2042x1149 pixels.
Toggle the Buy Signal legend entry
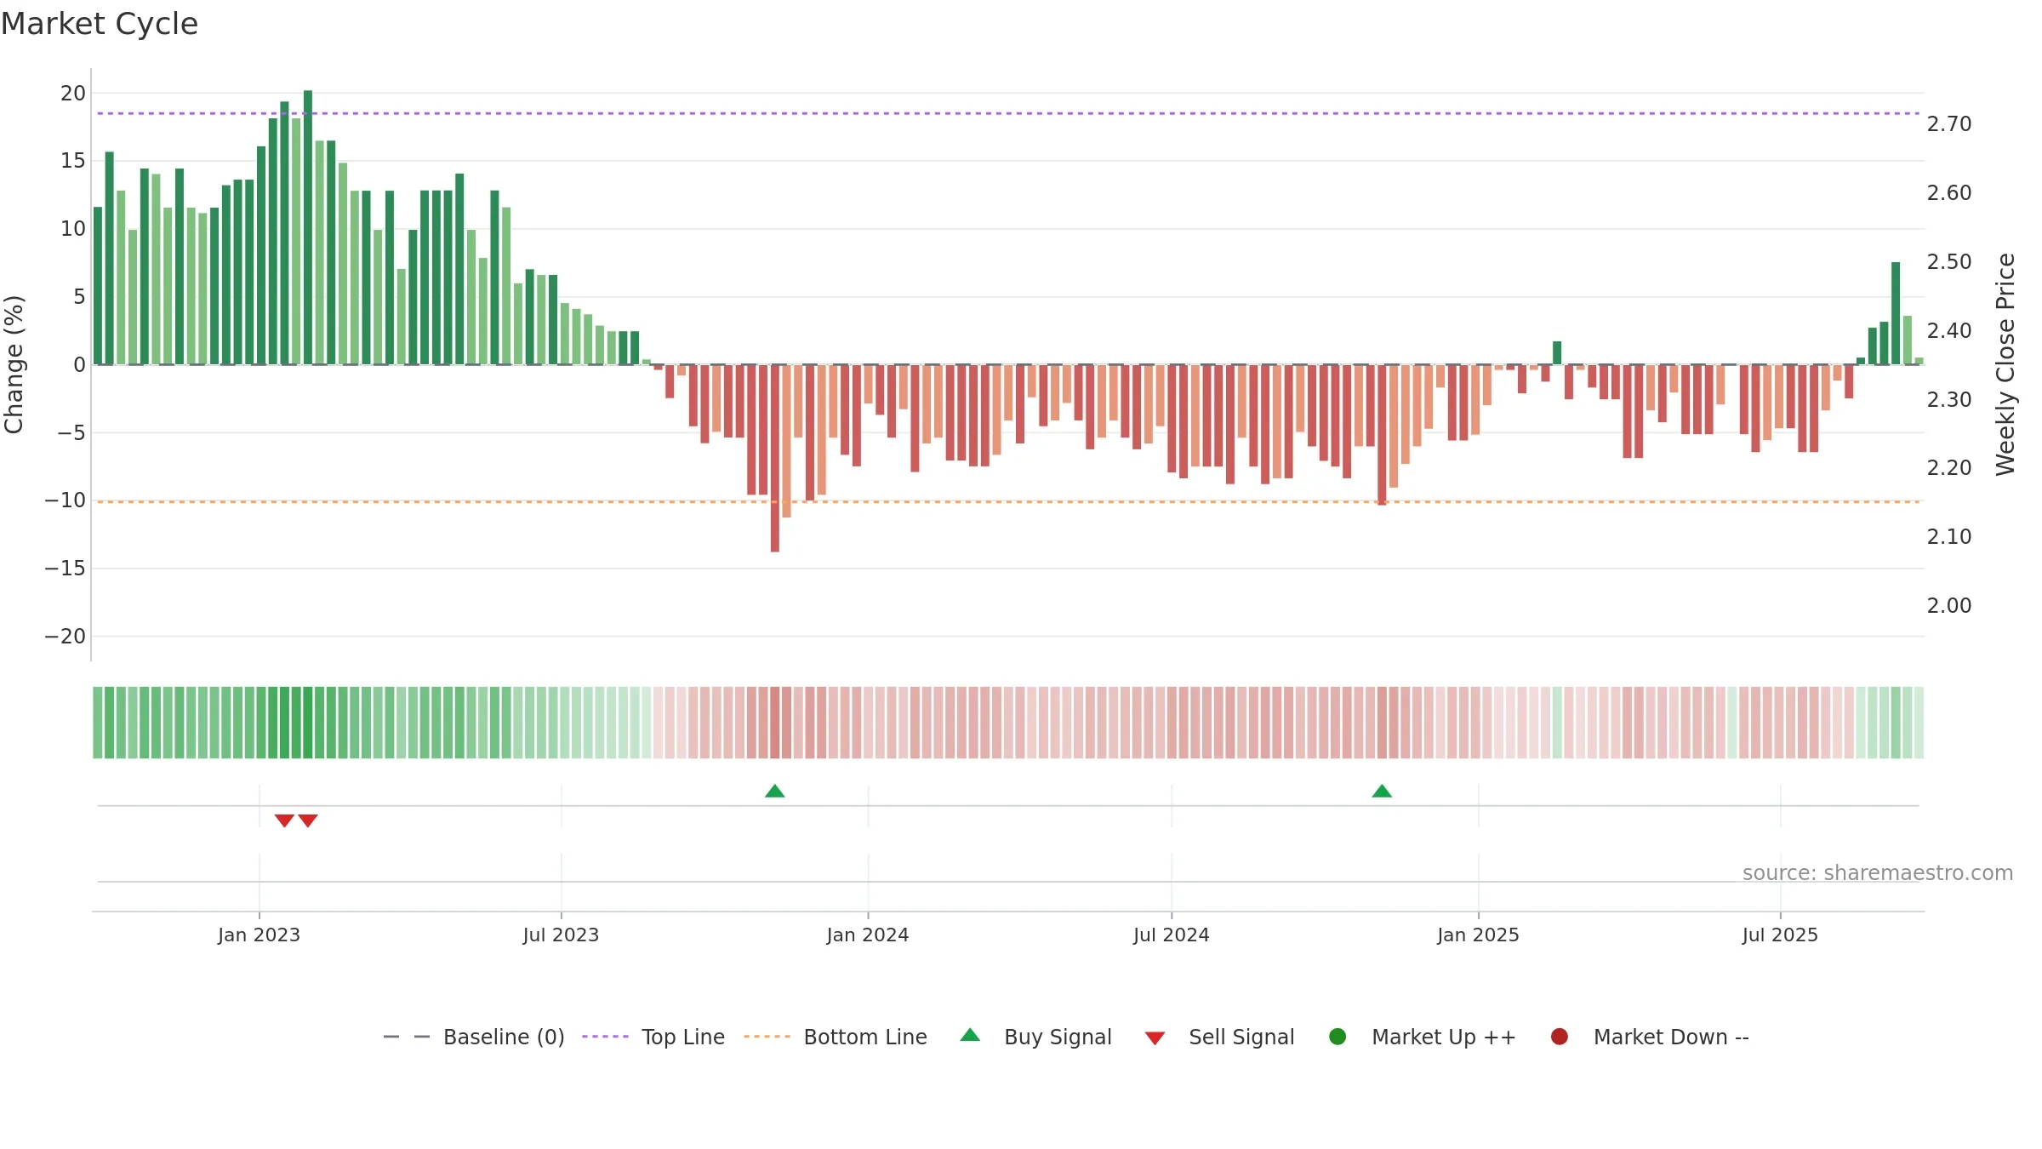coord(1035,1037)
